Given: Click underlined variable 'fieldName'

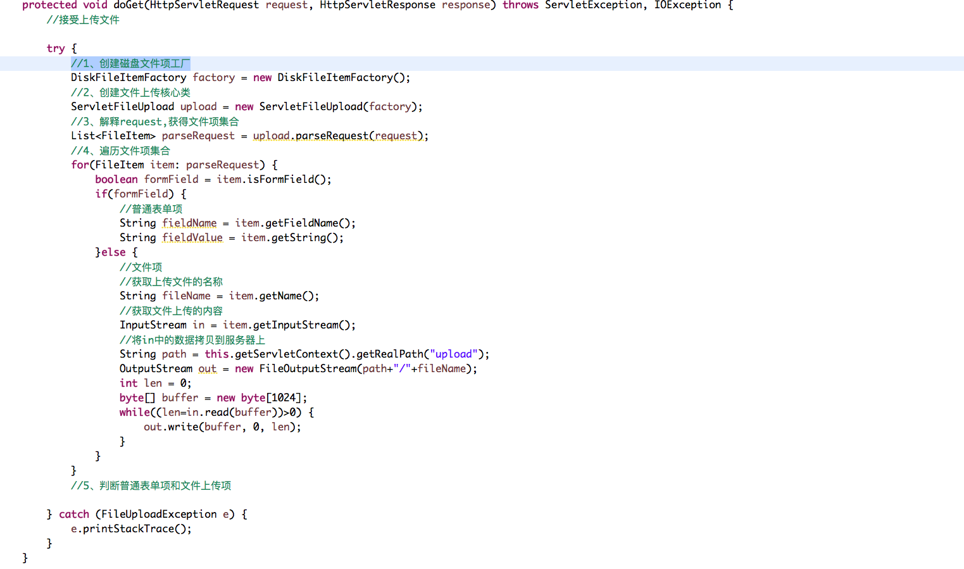Looking at the screenshot, I should coord(189,223).
